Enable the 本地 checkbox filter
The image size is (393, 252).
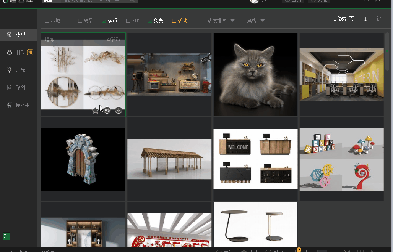(x=47, y=21)
